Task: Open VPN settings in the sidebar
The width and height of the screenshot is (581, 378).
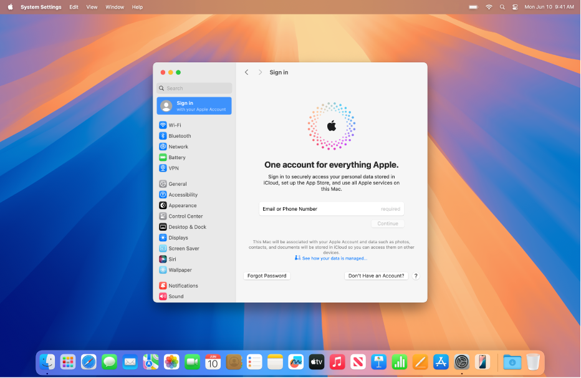Action: coord(173,168)
